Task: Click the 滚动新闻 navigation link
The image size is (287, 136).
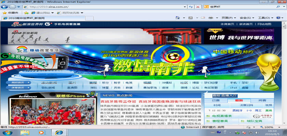Action: 49,83
